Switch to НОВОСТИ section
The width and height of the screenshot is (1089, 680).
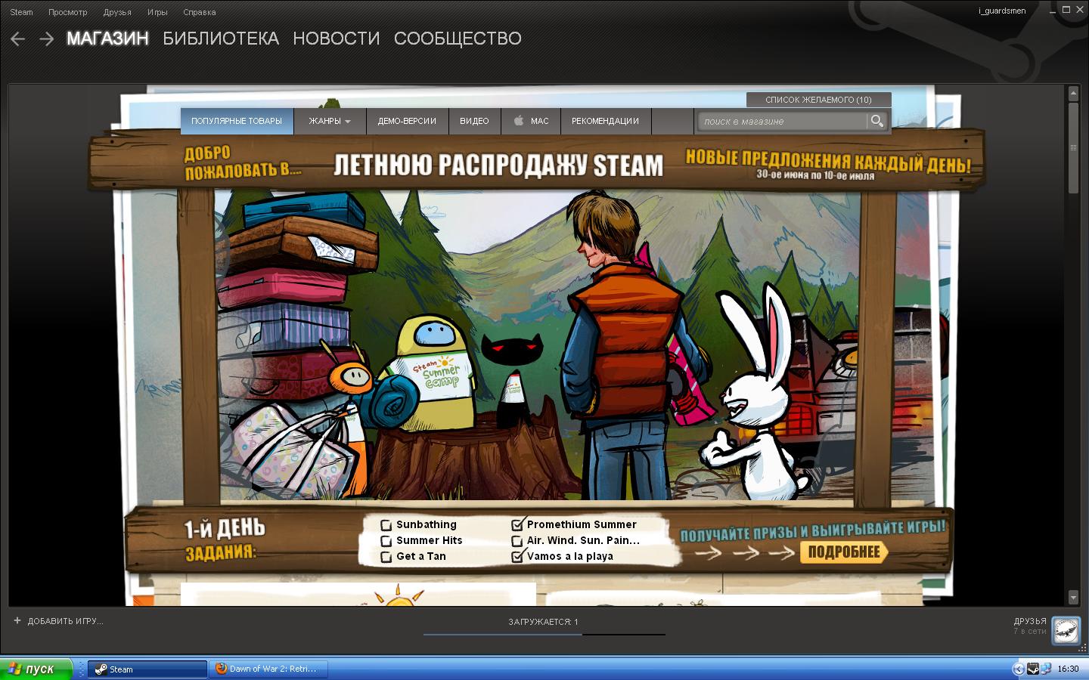pyautogui.click(x=337, y=39)
